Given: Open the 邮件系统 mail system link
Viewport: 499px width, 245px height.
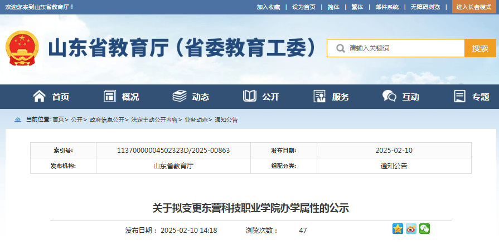Looking at the screenshot, I should click(387, 7).
